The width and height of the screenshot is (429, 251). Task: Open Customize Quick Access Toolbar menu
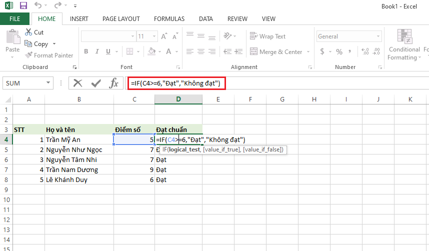(x=75, y=5)
